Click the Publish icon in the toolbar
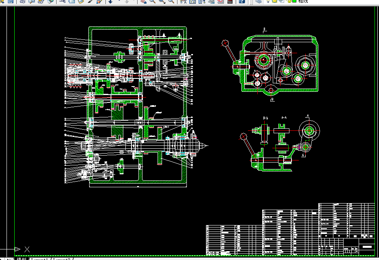This screenshot has height=260, width=379. coord(41,2)
